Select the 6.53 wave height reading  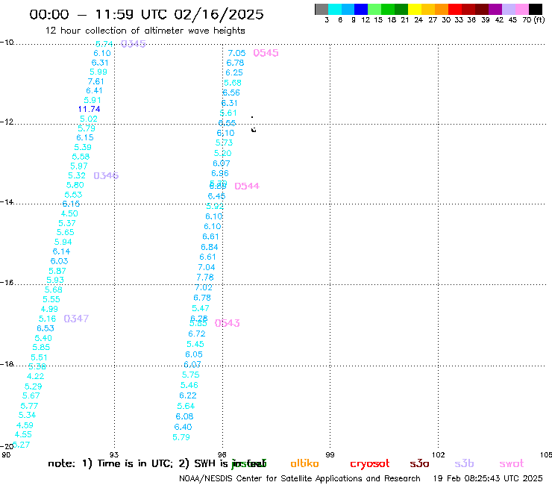click(x=46, y=328)
